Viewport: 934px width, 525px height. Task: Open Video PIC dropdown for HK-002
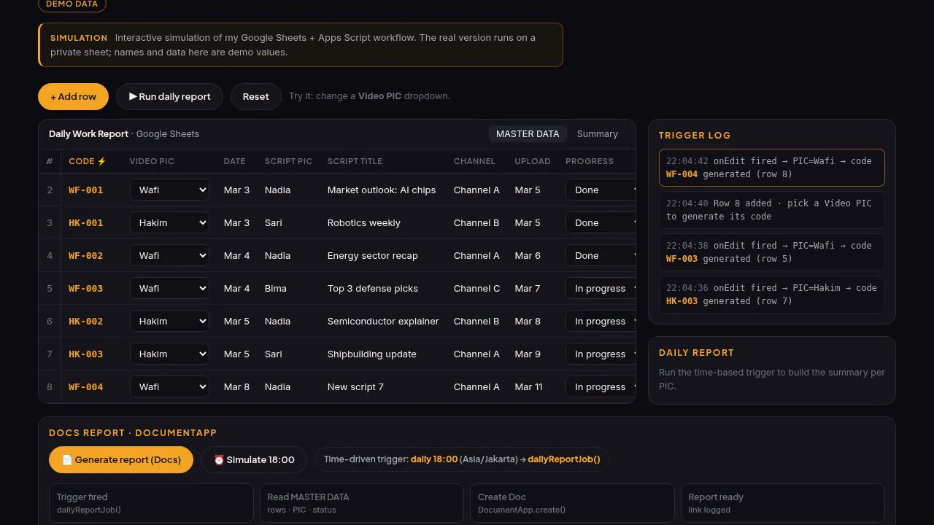pos(169,321)
